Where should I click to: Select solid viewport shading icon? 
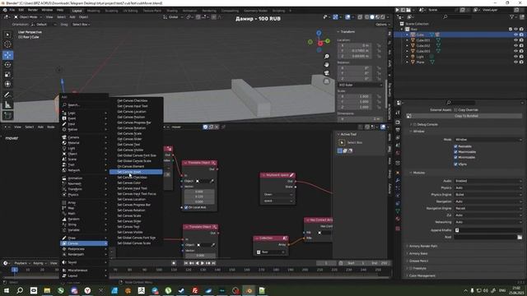coord(372,17)
